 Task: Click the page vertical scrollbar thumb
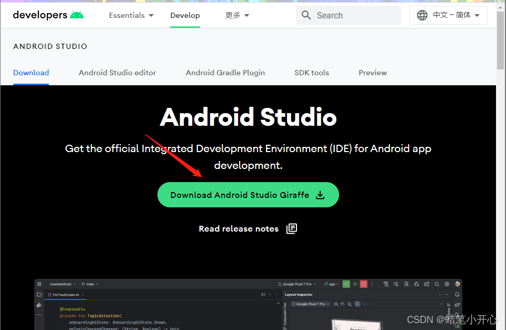pyautogui.click(x=501, y=41)
